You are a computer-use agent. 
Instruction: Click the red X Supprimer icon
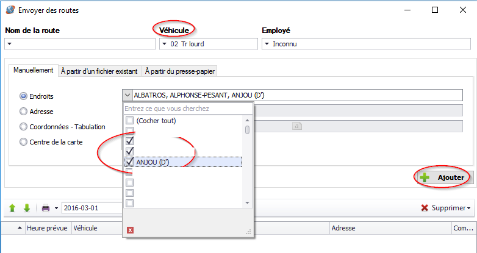(425, 208)
